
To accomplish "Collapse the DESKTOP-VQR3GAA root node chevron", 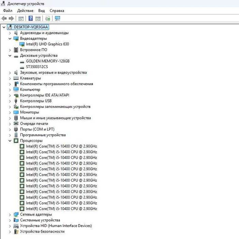I will click(x=4, y=27).
